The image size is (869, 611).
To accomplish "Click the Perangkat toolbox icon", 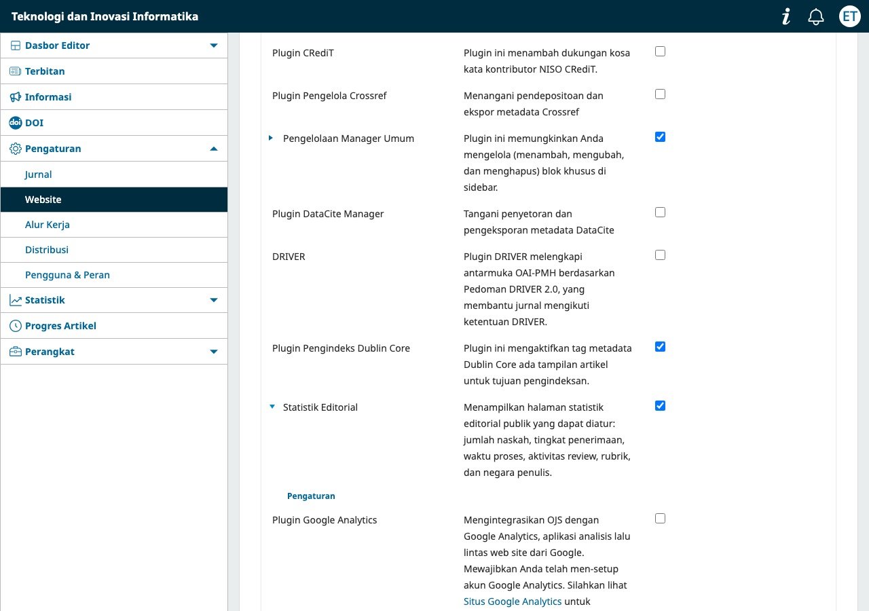I will click(x=15, y=352).
